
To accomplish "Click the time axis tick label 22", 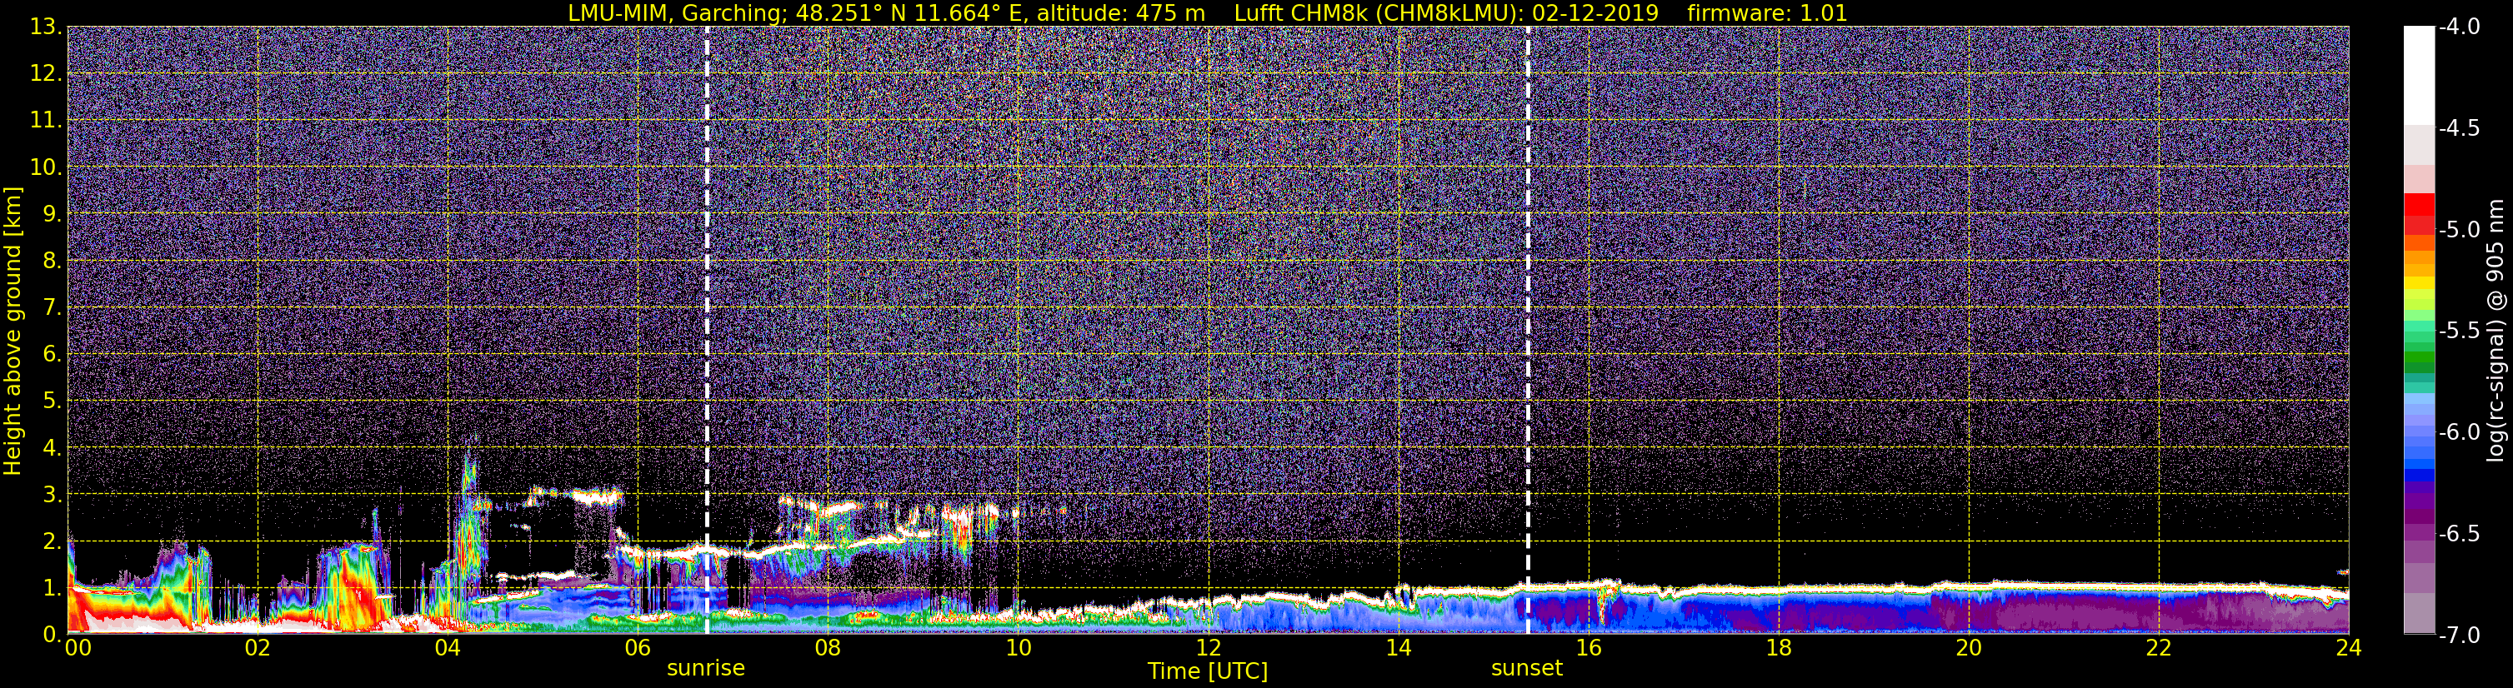I will pos(2159,648).
